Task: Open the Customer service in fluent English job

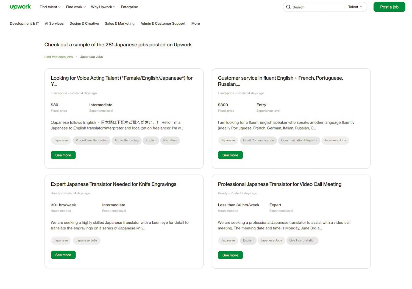Action: point(280,81)
